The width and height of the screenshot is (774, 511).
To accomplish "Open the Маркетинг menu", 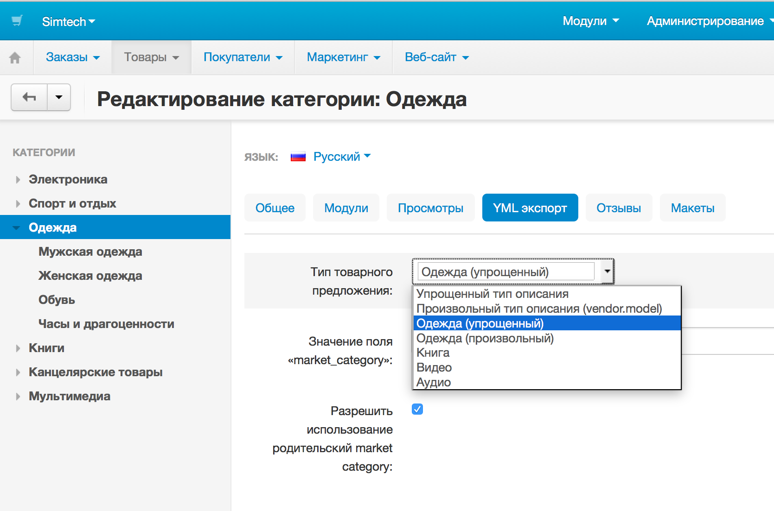I will pos(343,57).
